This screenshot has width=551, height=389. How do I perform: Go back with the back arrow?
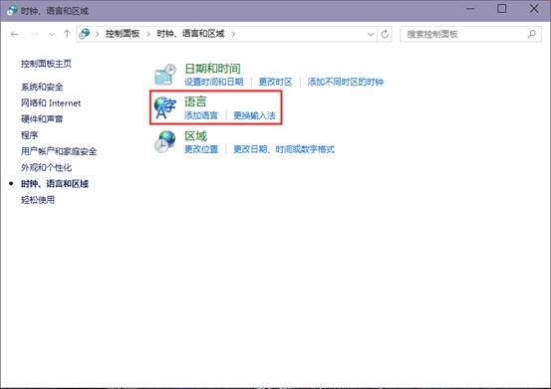pos(14,34)
